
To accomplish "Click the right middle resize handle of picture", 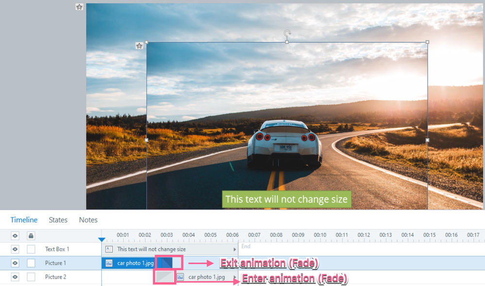I will (427, 140).
